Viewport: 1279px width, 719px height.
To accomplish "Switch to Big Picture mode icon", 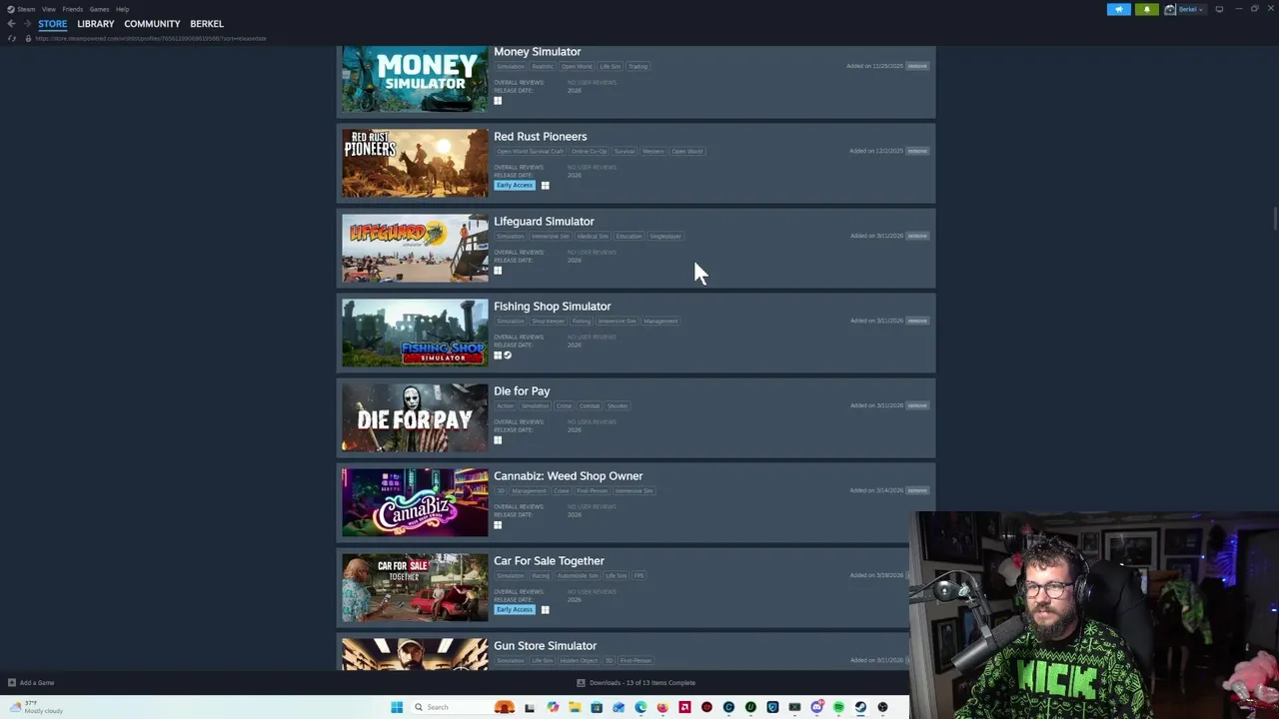I will [1219, 9].
